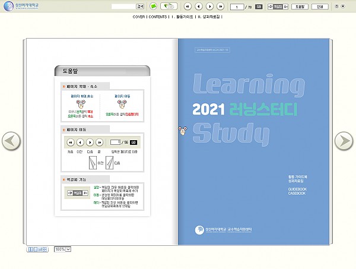
Task: Open the 도움말 help button
Action: click(300, 7)
